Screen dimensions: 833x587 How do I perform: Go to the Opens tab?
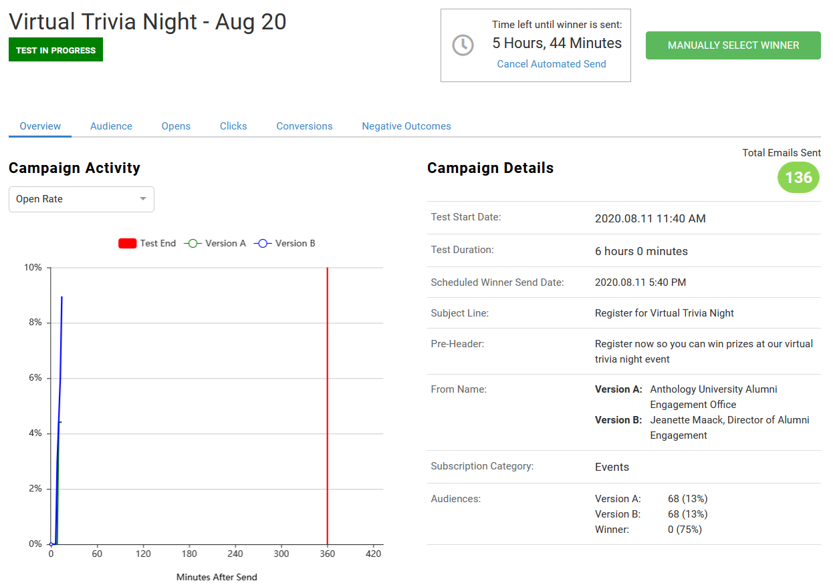(176, 126)
